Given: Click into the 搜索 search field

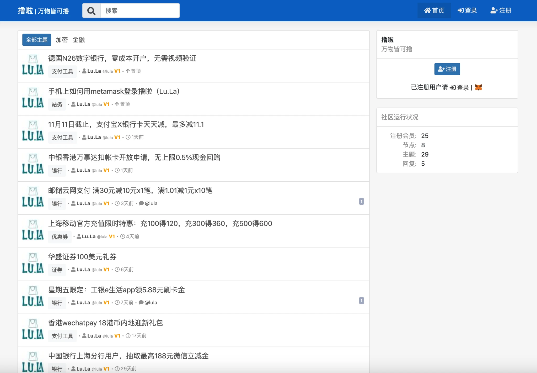Looking at the screenshot, I should [140, 11].
